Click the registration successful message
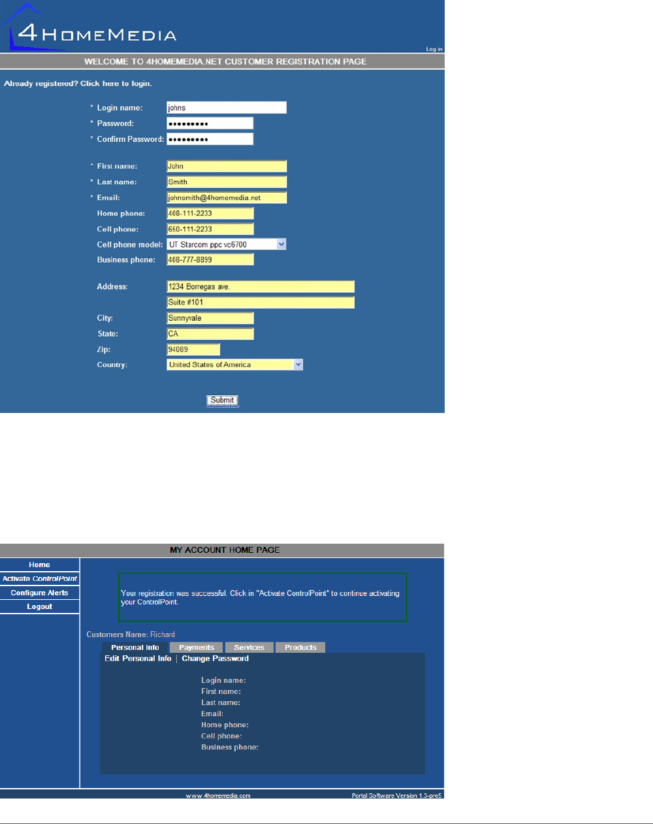 click(x=263, y=598)
